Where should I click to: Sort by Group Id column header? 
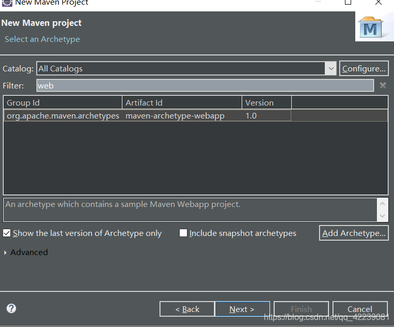coord(63,102)
